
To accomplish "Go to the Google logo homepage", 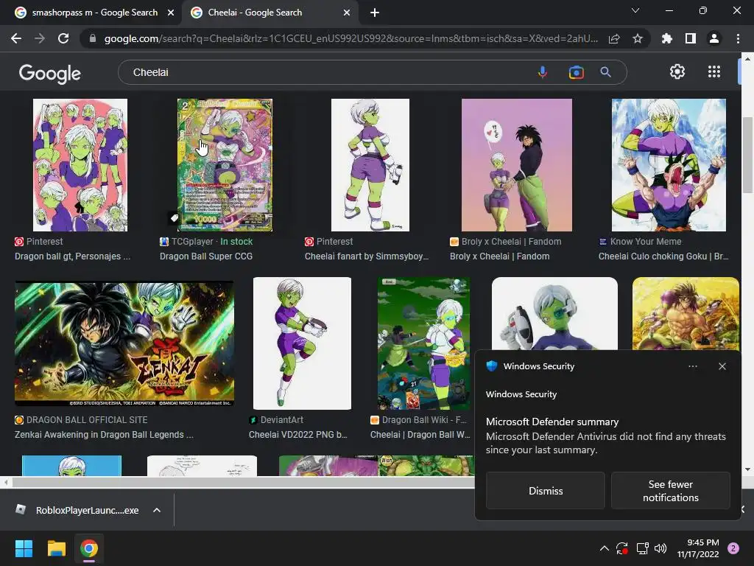I will pos(50,73).
